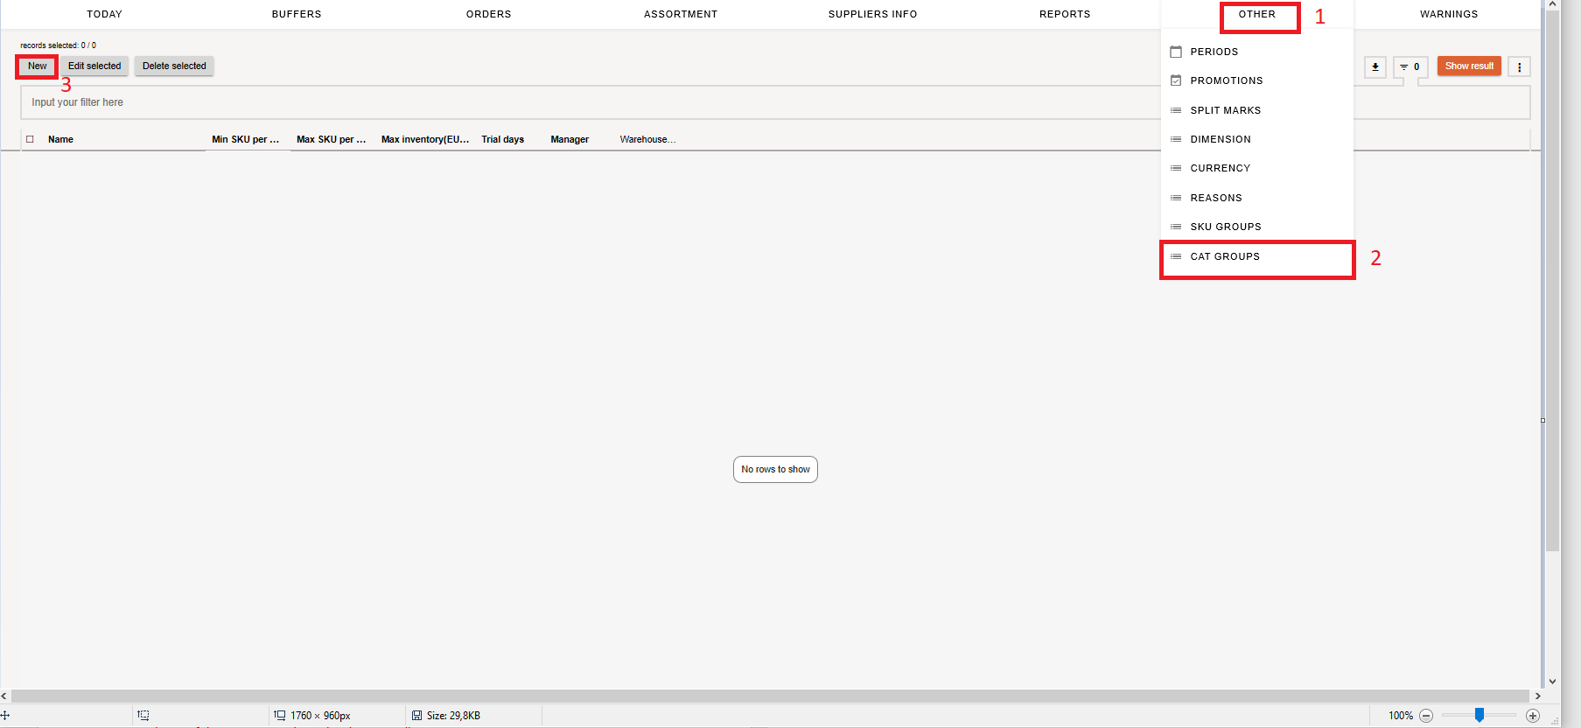Click the zoom out minus icon
The height and width of the screenshot is (728, 1581).
coord(1426,716)
